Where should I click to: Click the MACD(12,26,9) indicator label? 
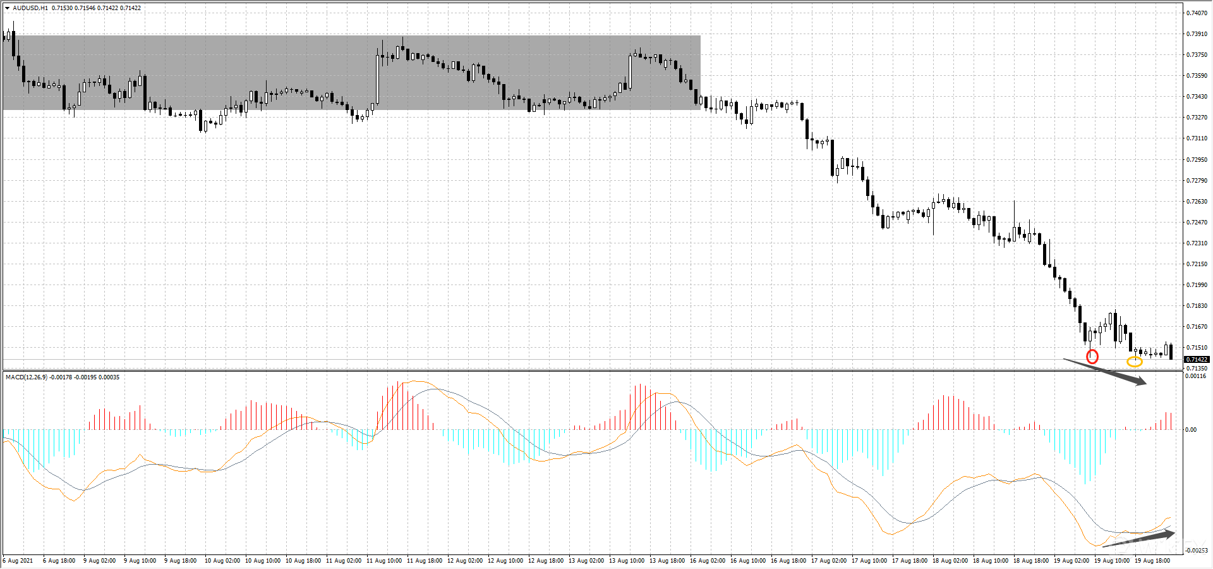click(x=27, y=377)
